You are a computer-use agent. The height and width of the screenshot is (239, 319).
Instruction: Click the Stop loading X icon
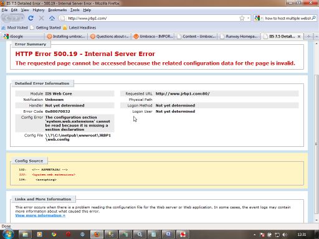click(x=41, y=18)
